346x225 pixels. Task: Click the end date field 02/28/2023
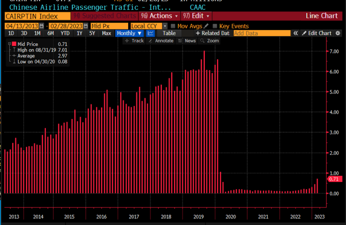click(66, 26)
